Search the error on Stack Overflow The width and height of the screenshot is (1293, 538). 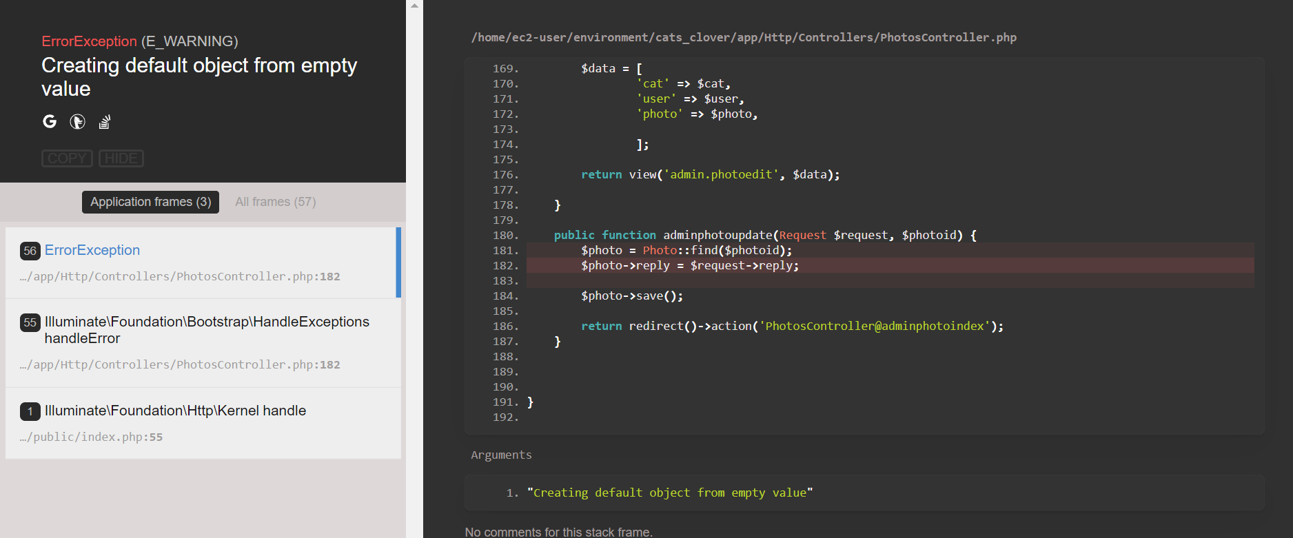[x=105, y=122]
